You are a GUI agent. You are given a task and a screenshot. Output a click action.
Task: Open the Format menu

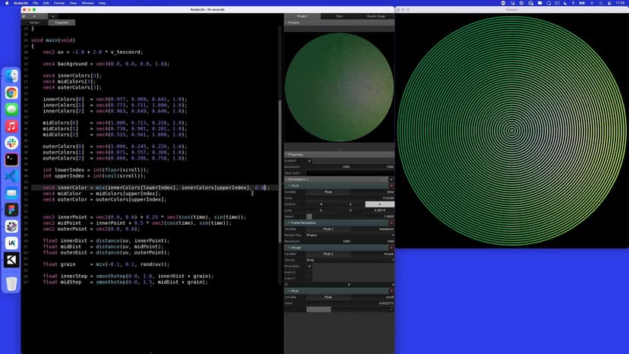tap(59, 3)
